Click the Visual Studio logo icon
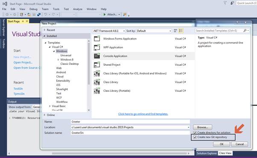This screenshot has height=158, width=257. (x=5, y=3)
